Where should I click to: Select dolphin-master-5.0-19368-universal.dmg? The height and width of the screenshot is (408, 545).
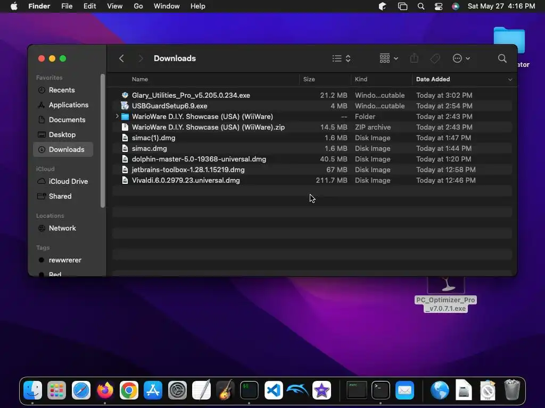coord(312,159)
